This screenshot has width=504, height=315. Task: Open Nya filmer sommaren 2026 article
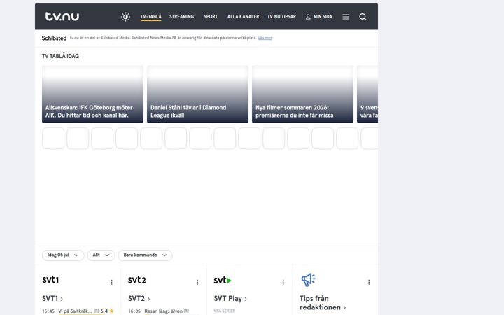pyautogui.click(x=302, y=94)
